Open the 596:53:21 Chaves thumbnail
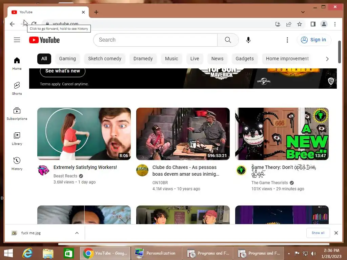The height and width of the screenshot is (260, 347). click(x=183, y=134)
